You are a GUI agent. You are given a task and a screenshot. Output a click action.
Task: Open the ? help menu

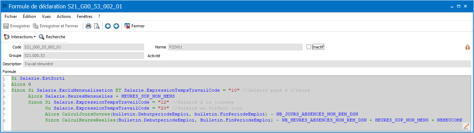pos(99,16)
